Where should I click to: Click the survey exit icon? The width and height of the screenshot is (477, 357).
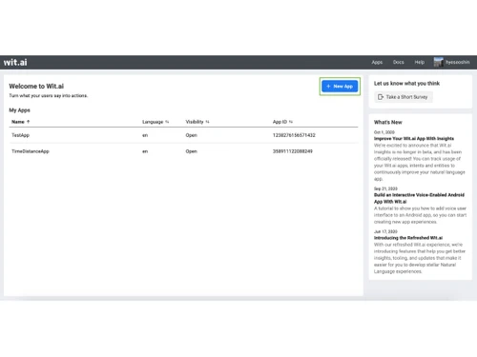click(381, 97)
